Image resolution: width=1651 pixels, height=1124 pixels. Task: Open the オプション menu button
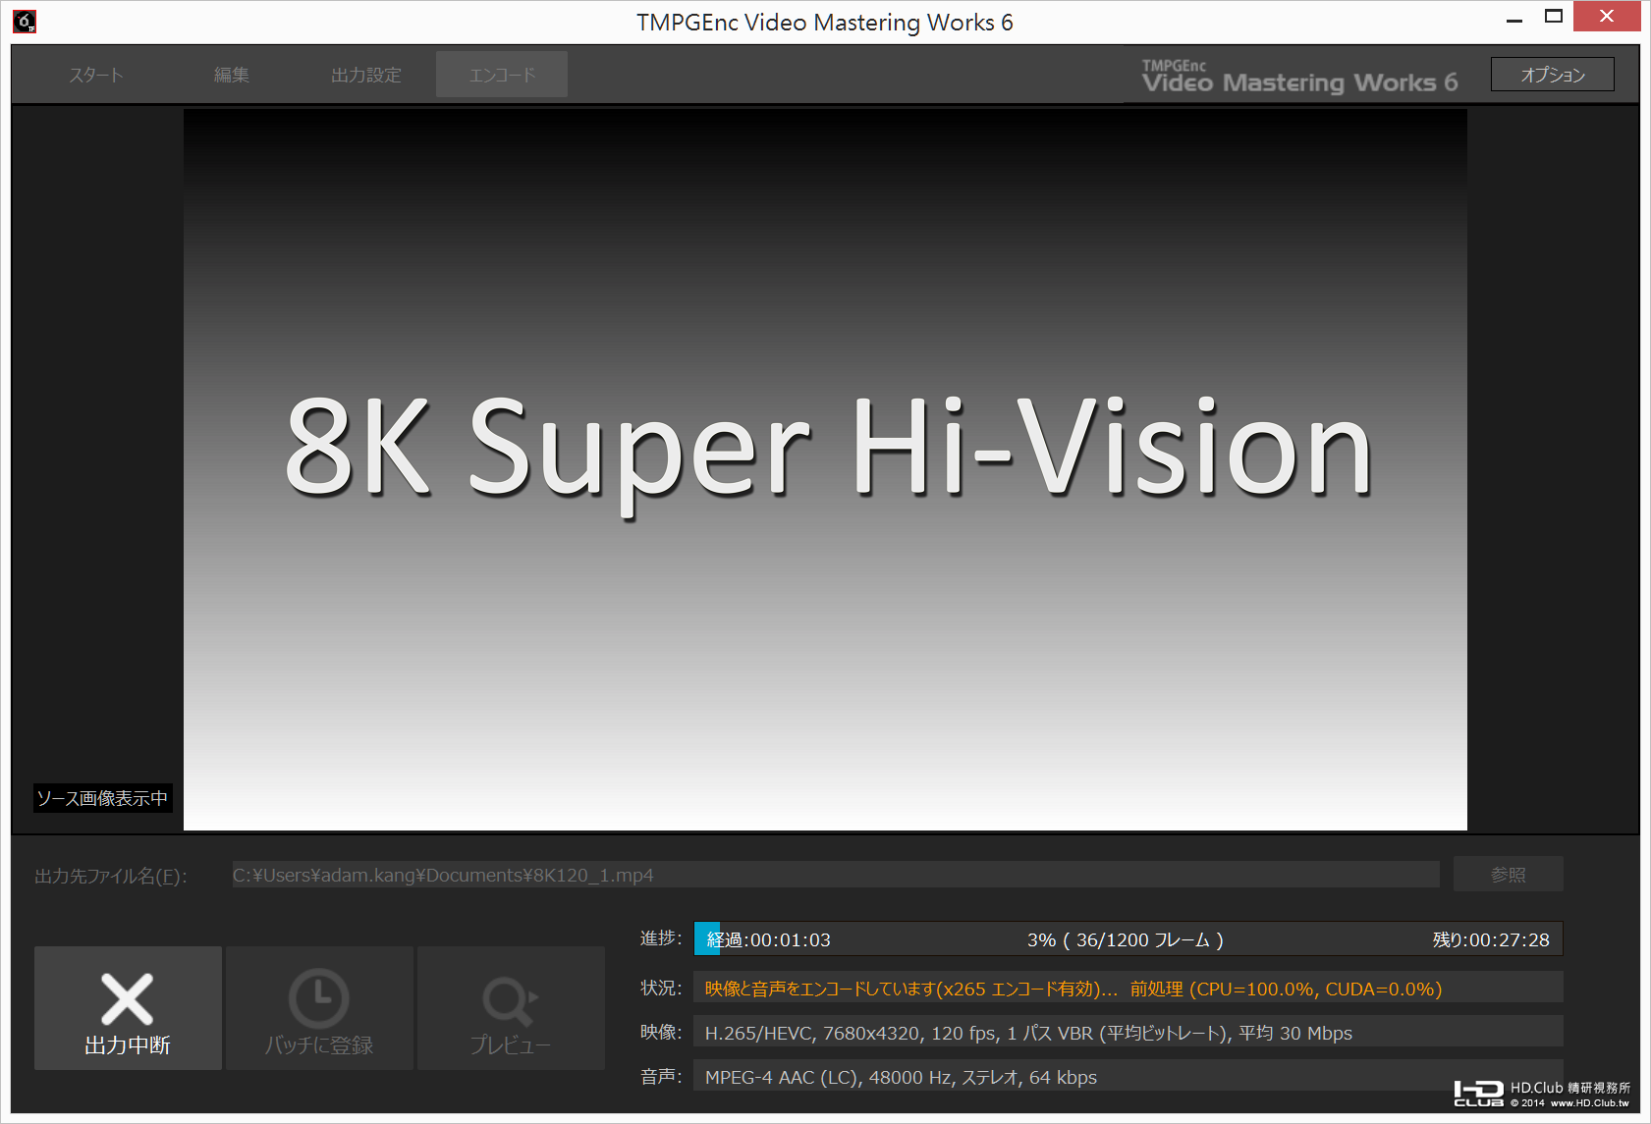click(x=1553, y=75)
